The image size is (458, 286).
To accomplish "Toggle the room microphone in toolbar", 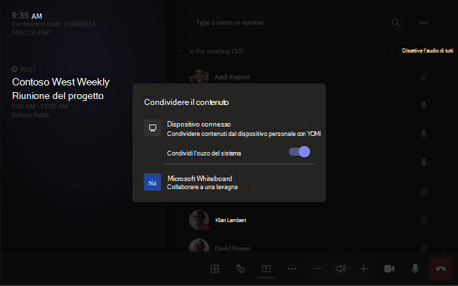I will click(415, 269).
